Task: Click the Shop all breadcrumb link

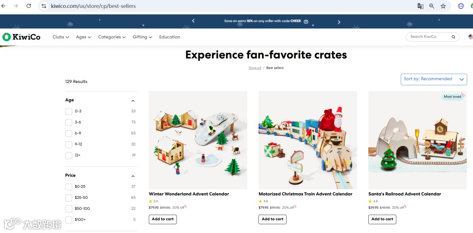Action: pos(255,68)
